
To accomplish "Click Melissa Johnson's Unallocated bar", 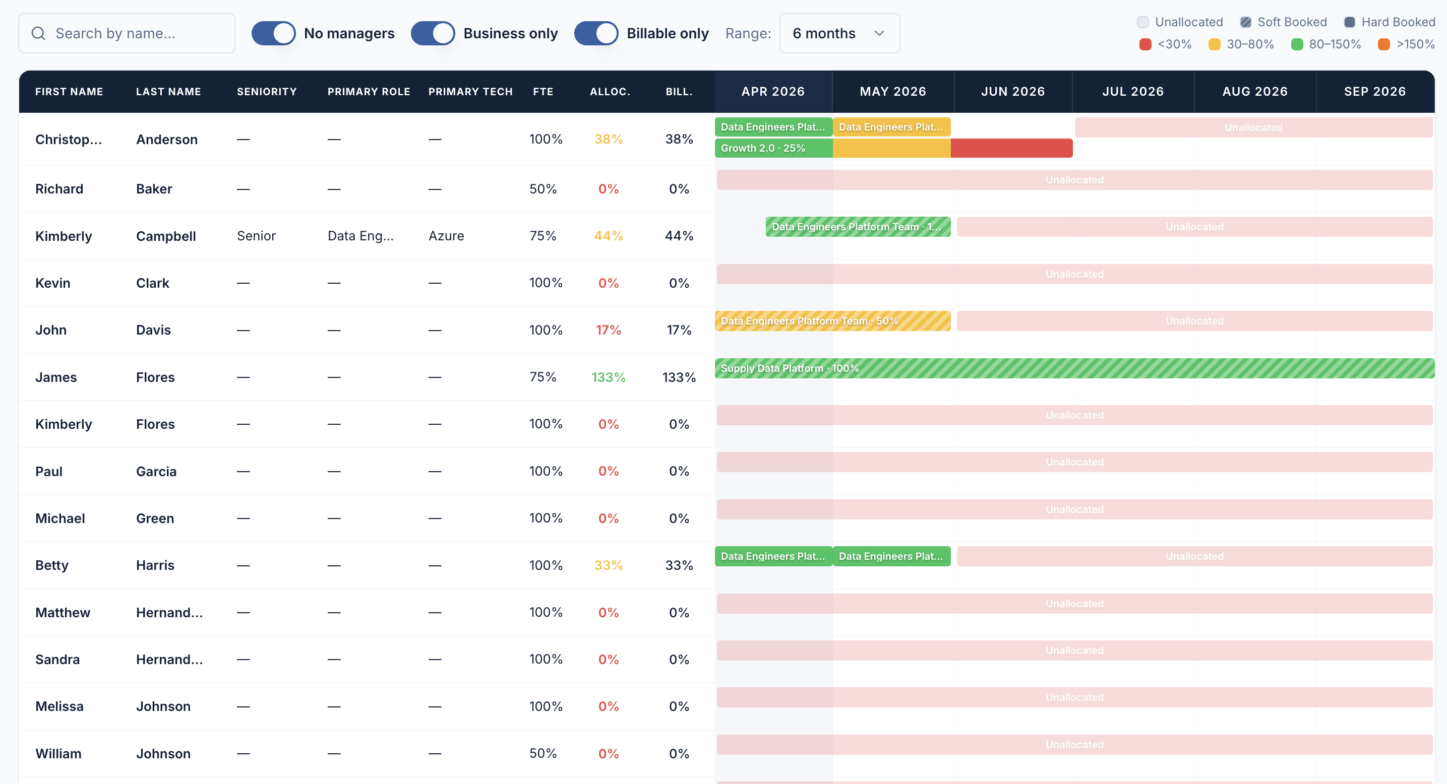I will 1074,697.
